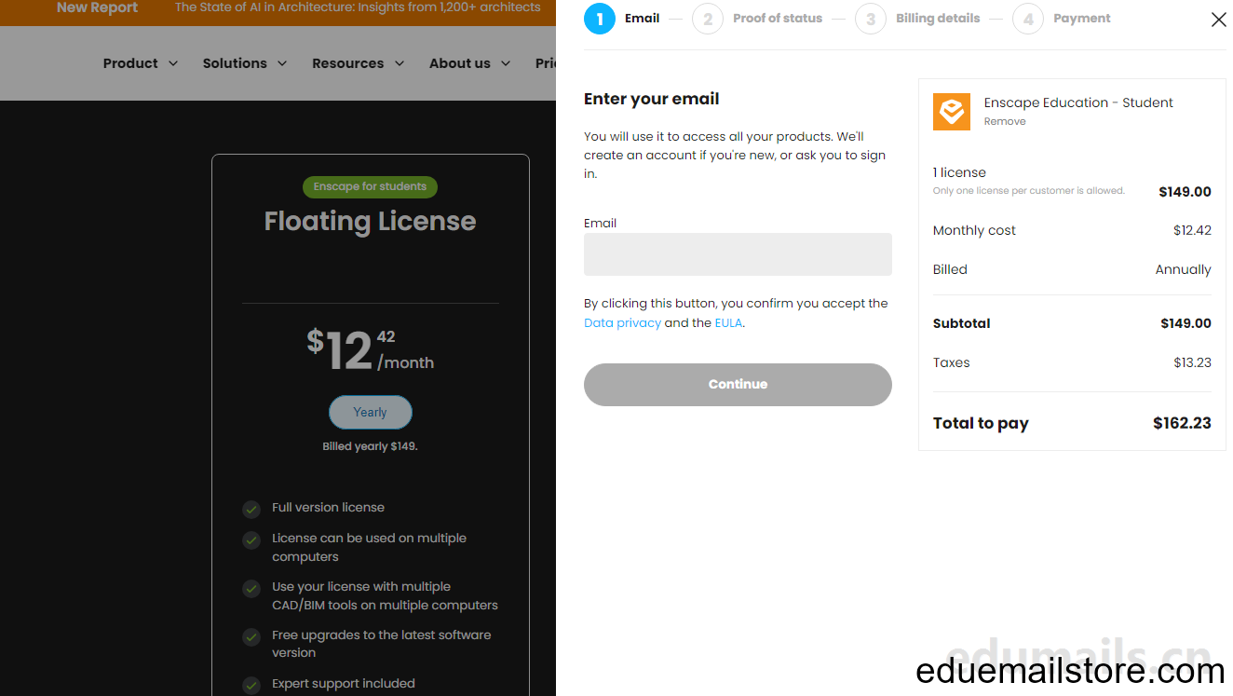This screenshot has height=696, width=1233.
Task: Toggle the Yearly billing option
Action: [371, 412]
